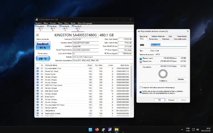Image resolution: width=213 pixels, height=133 pixels.
Task: Click the status orb for Vendor Specific row
Action: click(x=38, y=108)
